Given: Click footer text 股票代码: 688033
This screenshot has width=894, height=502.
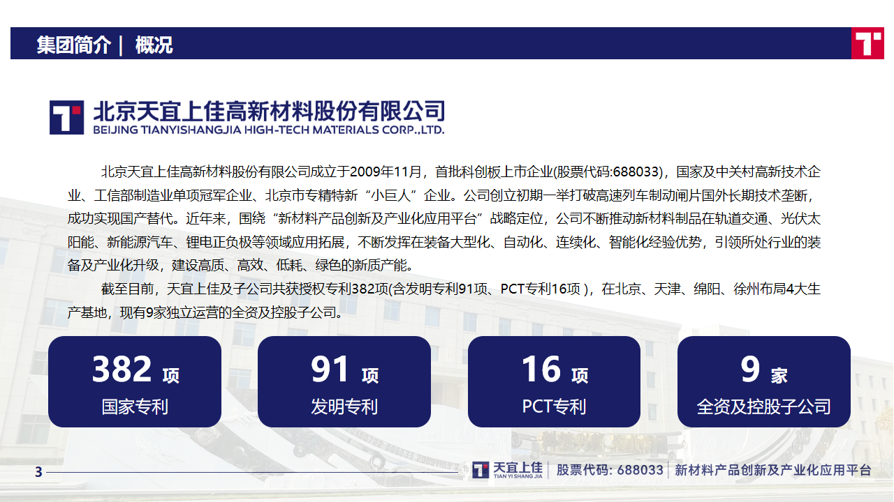Looking at the screenshot, I should pos(610,471).
